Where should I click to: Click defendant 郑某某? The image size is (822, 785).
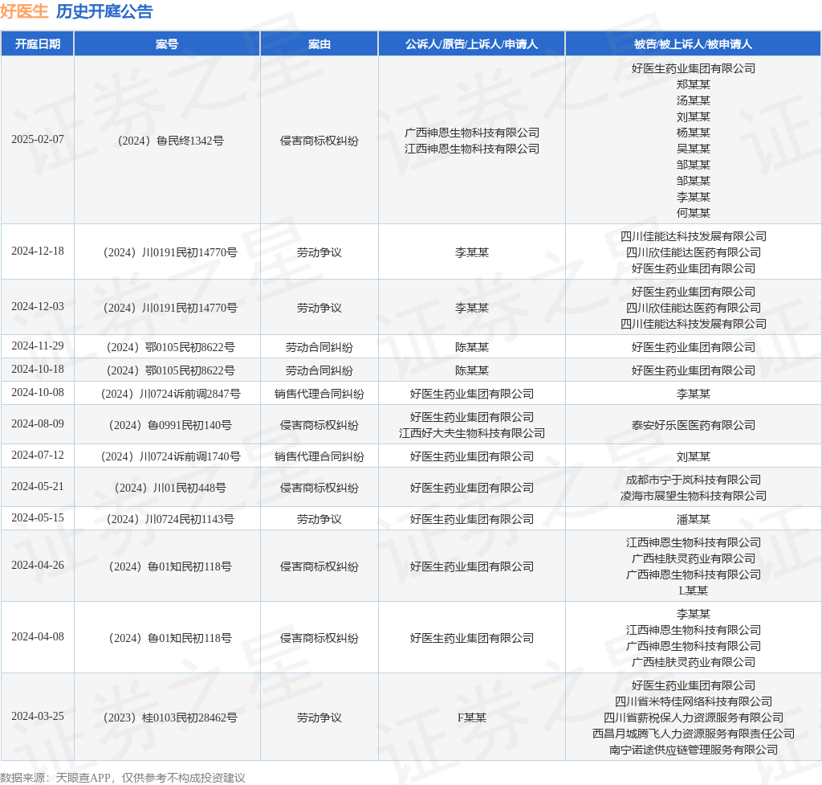(x=693, y=84)
